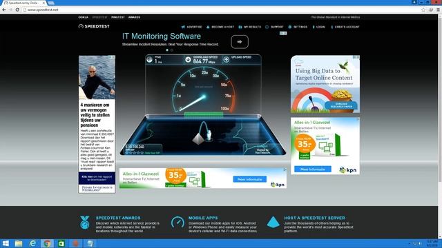Click the man-on-boat ad image
The height and width of the screenshot is (248, 442).
click(97, 77)
